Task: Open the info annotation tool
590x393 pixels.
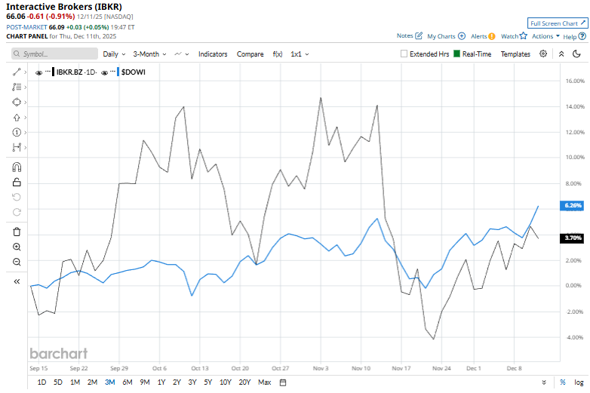Action: [17, 132]
